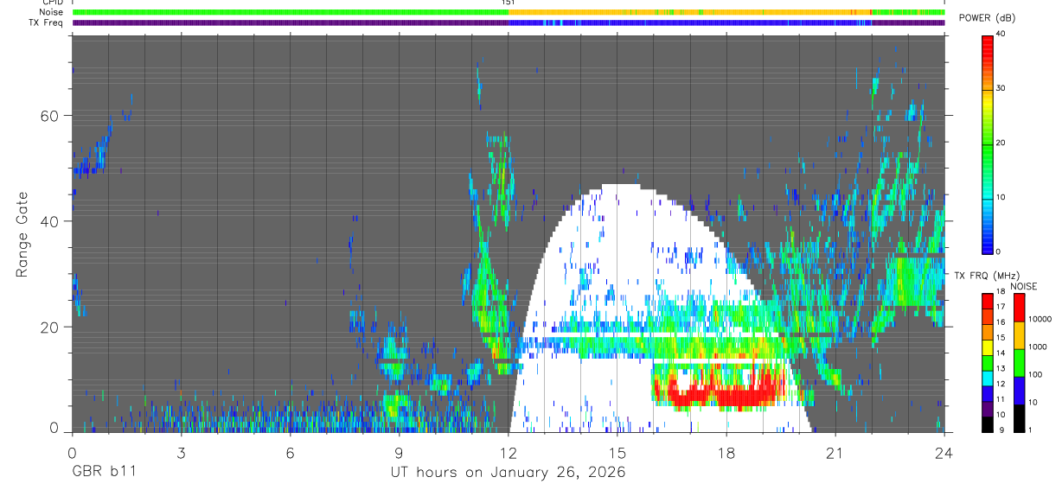Click the red high-power echo band near gate 7
Viewport: 1062px width, 490px height.
(x=725, y=393)
